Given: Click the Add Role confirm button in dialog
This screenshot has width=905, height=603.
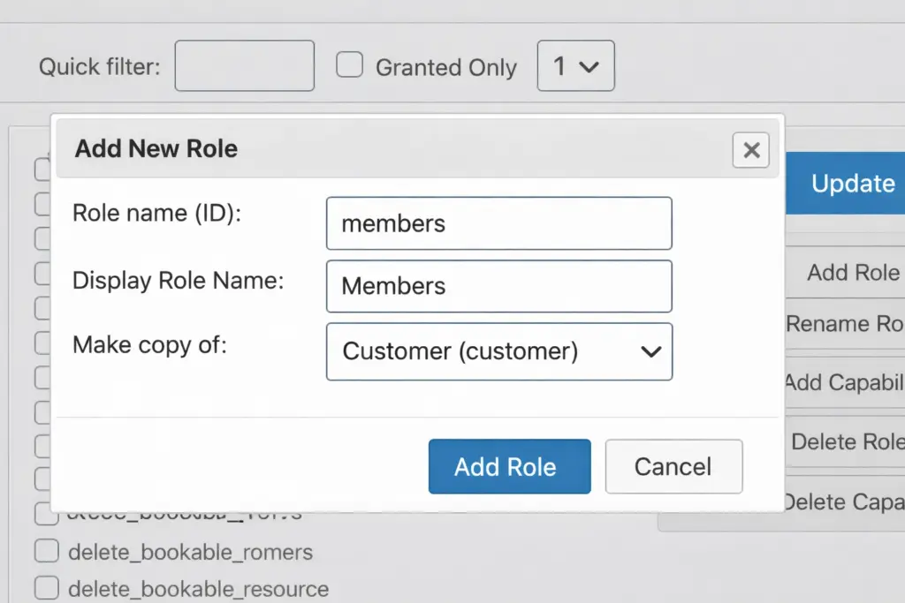Looking at the screenshot, I should (x=509, y=466).
